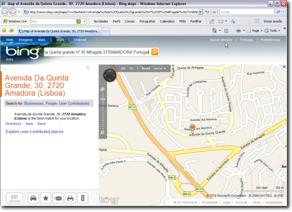Open the Windows Live search options dropdown
Screen dimensions: 292x212
(x=84, y=21)
